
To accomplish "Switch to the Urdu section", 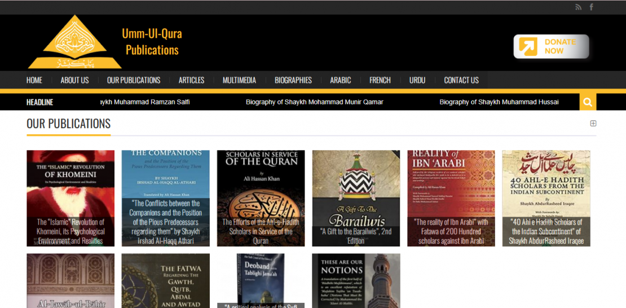I will [x=417, y=80].
